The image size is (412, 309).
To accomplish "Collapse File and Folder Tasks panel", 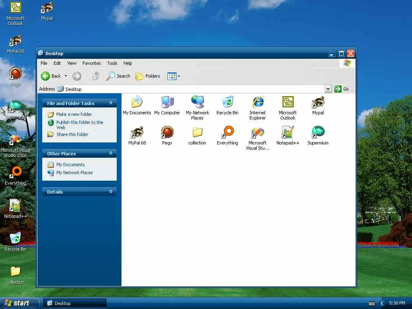I will pos(111,103).
